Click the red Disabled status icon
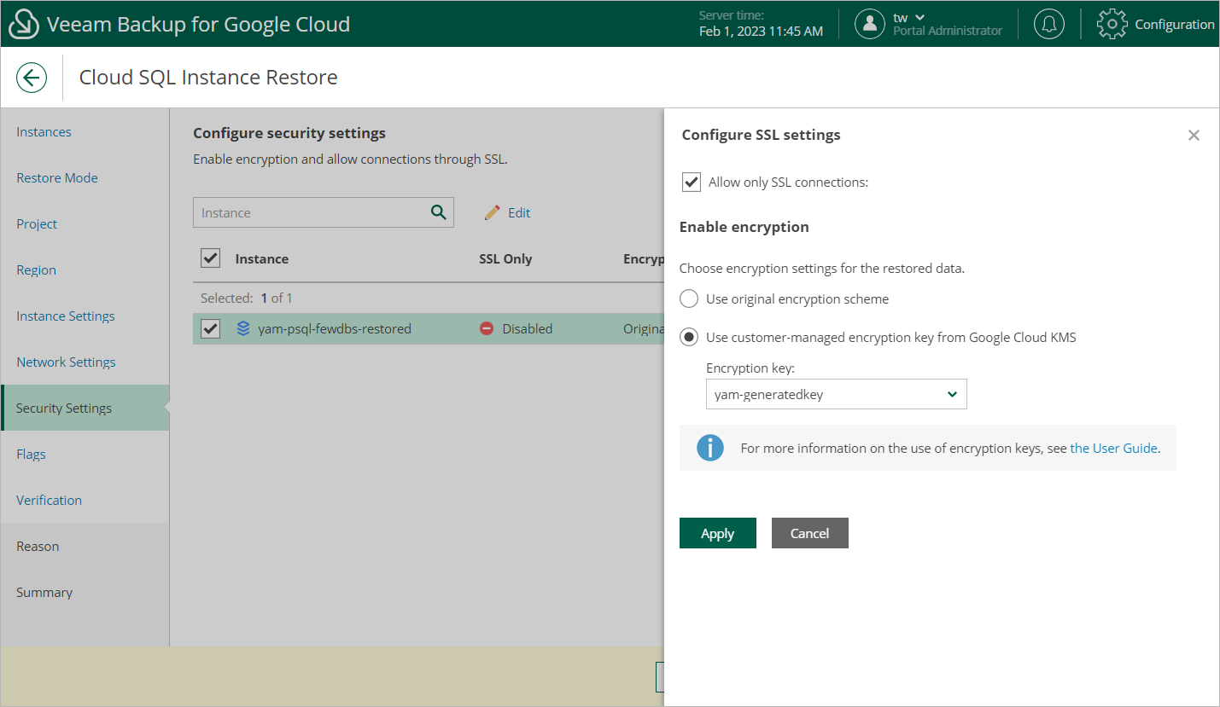The width and height of the screenshot is (1220, 707). tap(487, 328)
